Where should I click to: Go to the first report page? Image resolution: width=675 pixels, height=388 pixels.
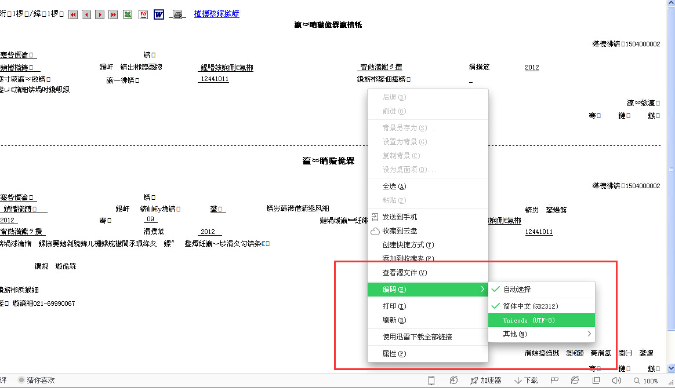pos(73,14)
